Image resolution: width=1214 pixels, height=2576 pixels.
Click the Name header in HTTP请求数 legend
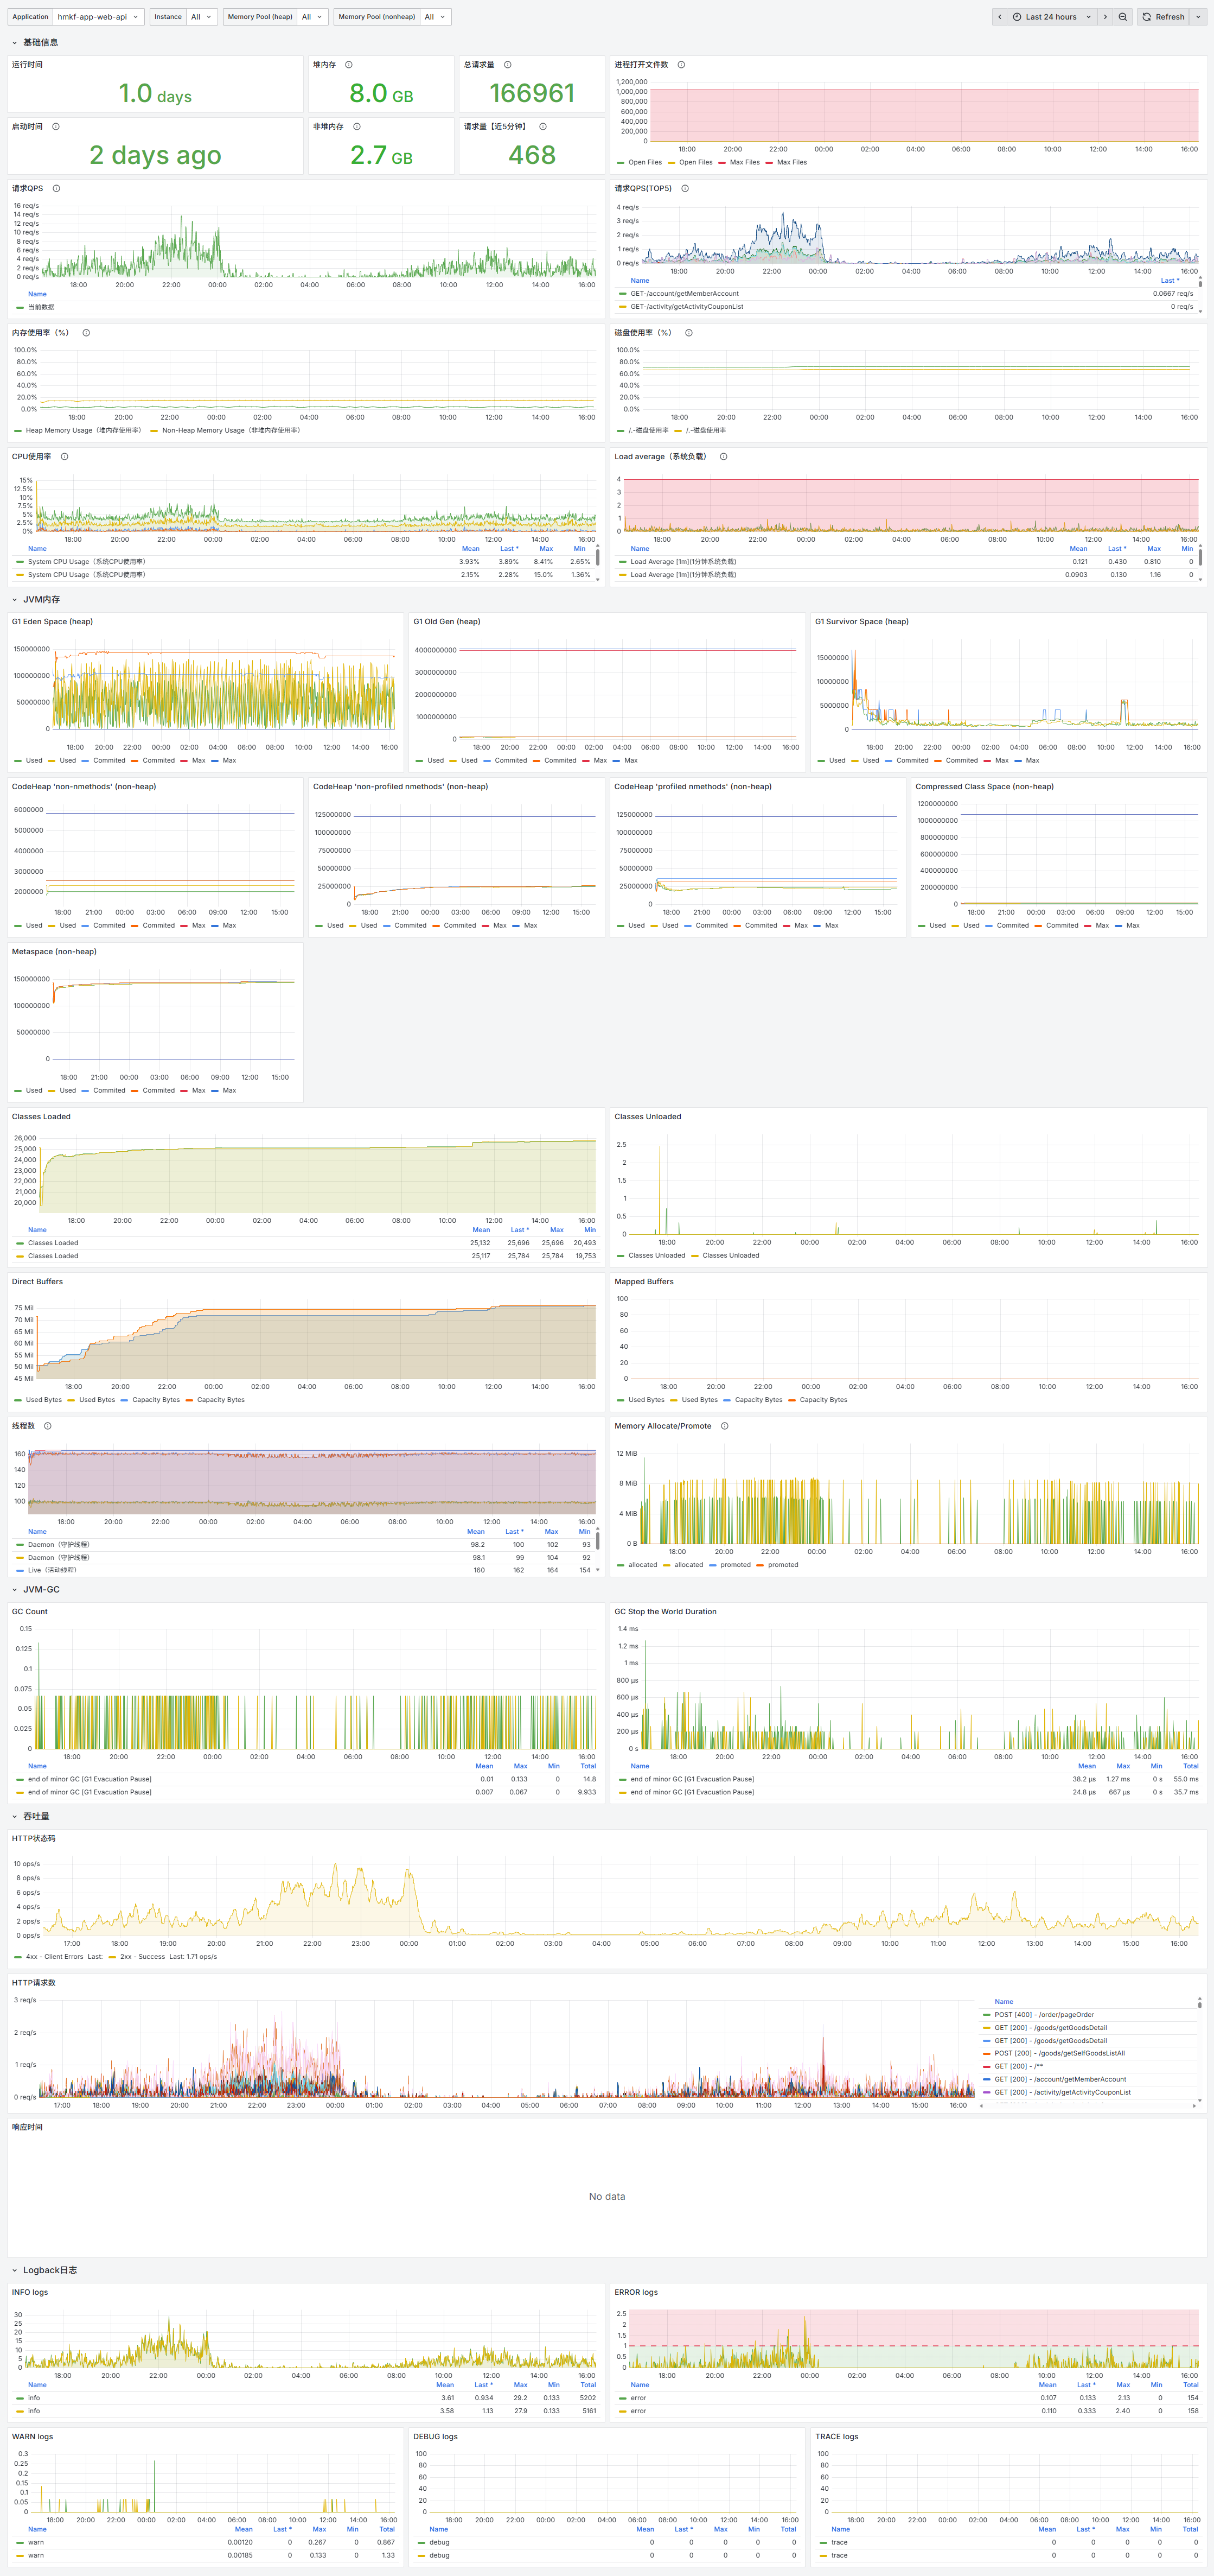(x=1004, y=2002)
